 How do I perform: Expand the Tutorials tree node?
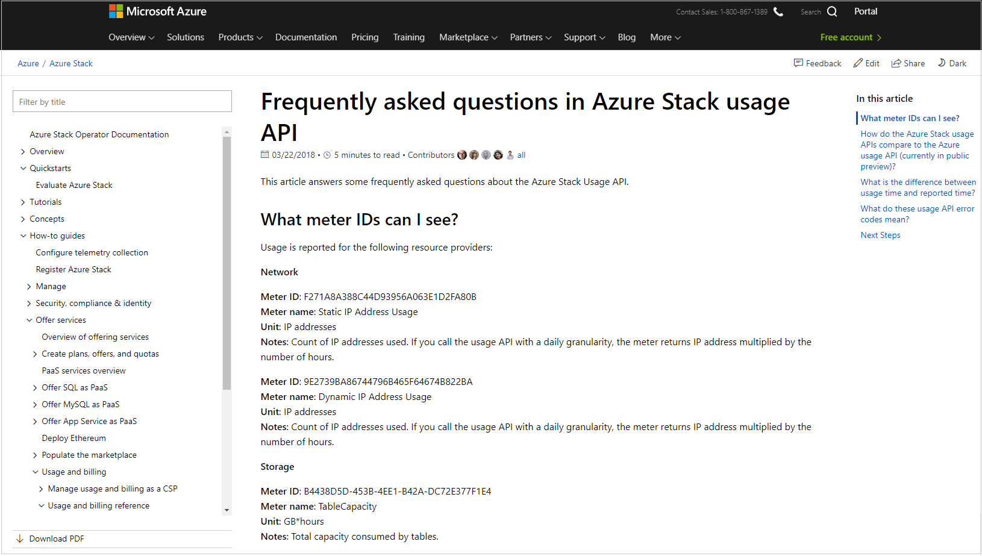23,202
